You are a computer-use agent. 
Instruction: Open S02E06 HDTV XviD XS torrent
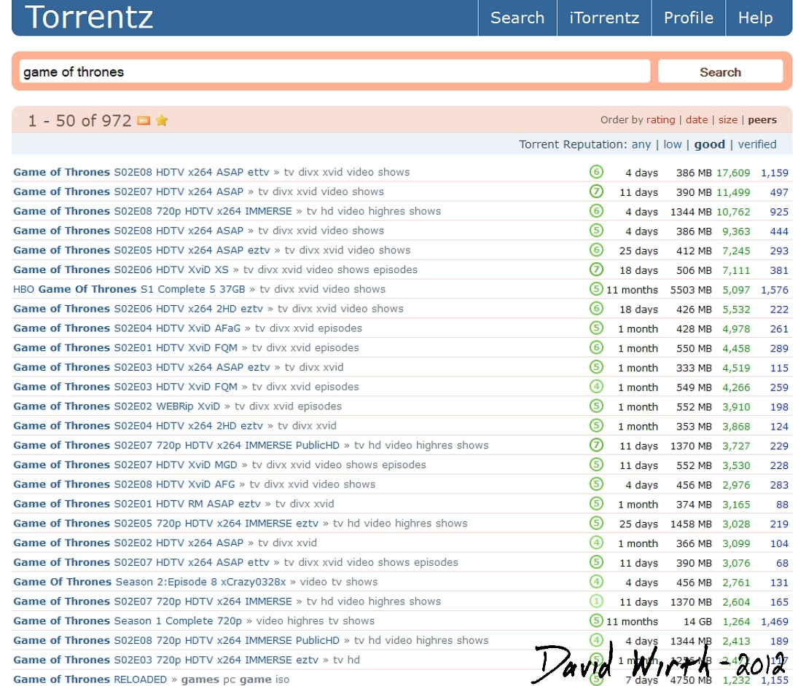pos(121,269)
